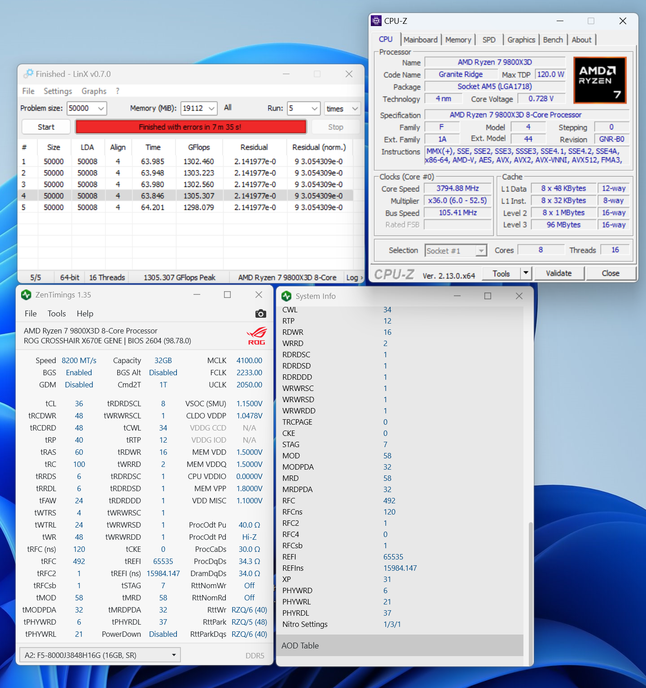Switch to the Graphics tab in CPU-Z
This screenshot has height=688, width=646.
pos(521,40)
